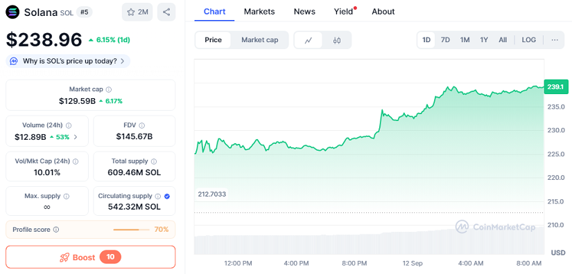Open the Chart tab
Viewport: 572px width, 274px height.
tap(214, 12)
